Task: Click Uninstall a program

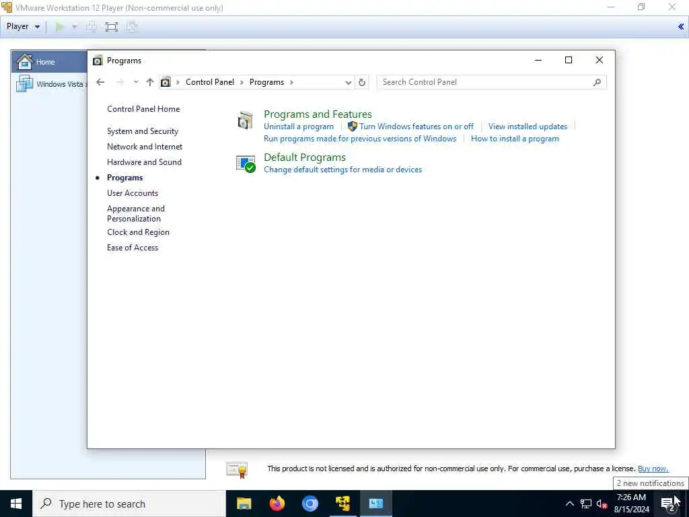Action: pyautogui.click(x=298, y=127)
